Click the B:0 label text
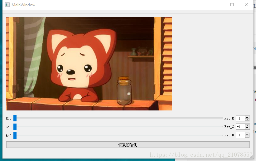Image resolution: width=256 pixels, height=161 pixels. click(x=9, y=136)
